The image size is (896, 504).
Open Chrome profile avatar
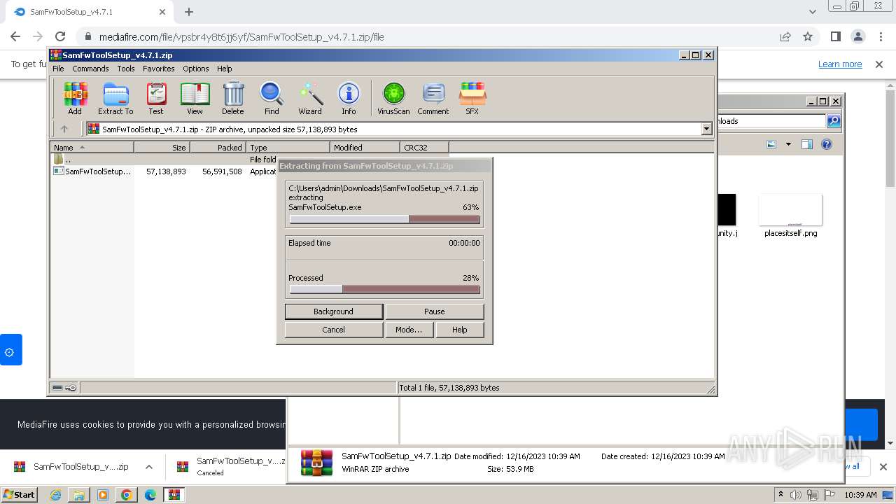tap(858, 36)
